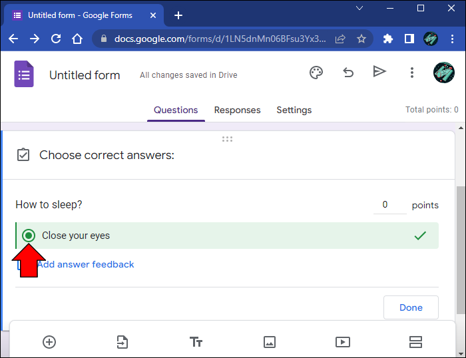Click the Done button
Viewport: 466px width, 358px height.
411,307
